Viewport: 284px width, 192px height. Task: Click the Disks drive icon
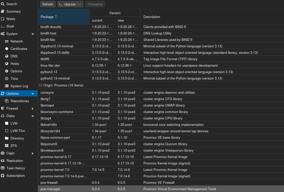(3, 116)
